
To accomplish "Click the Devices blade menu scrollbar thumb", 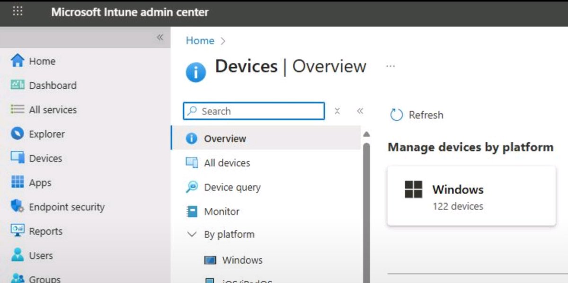I will tap(366, 213).
